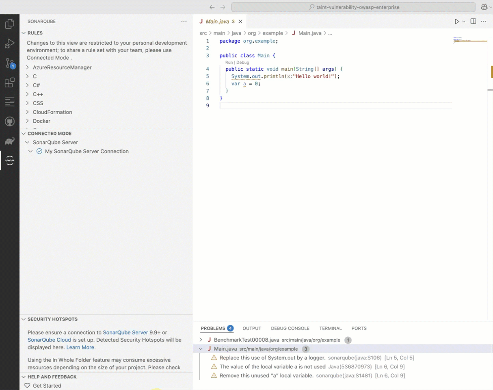Click the Run Java play button
Screen dimensions: 493x390
(457, 22)
